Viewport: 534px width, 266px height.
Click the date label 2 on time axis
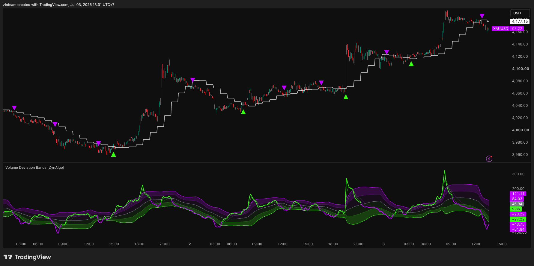tap(190, 244)
